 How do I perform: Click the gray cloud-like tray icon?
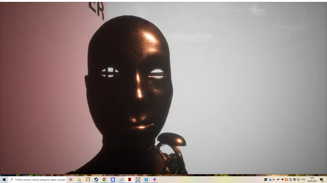pyautogui.click(x=278, y=180)
